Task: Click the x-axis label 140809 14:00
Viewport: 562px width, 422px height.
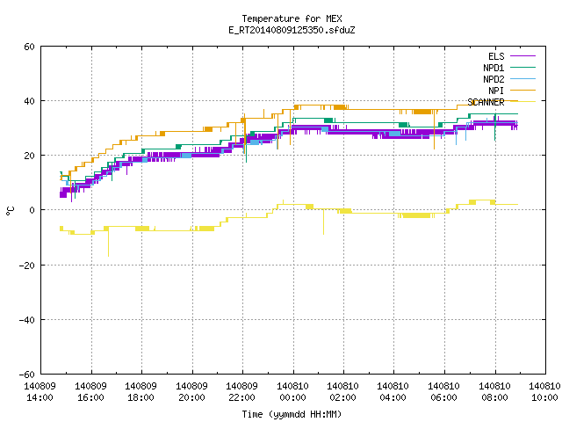Action: point(40,392)
